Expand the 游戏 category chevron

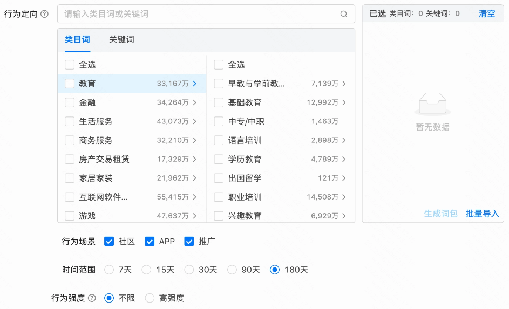pos(195,216)
